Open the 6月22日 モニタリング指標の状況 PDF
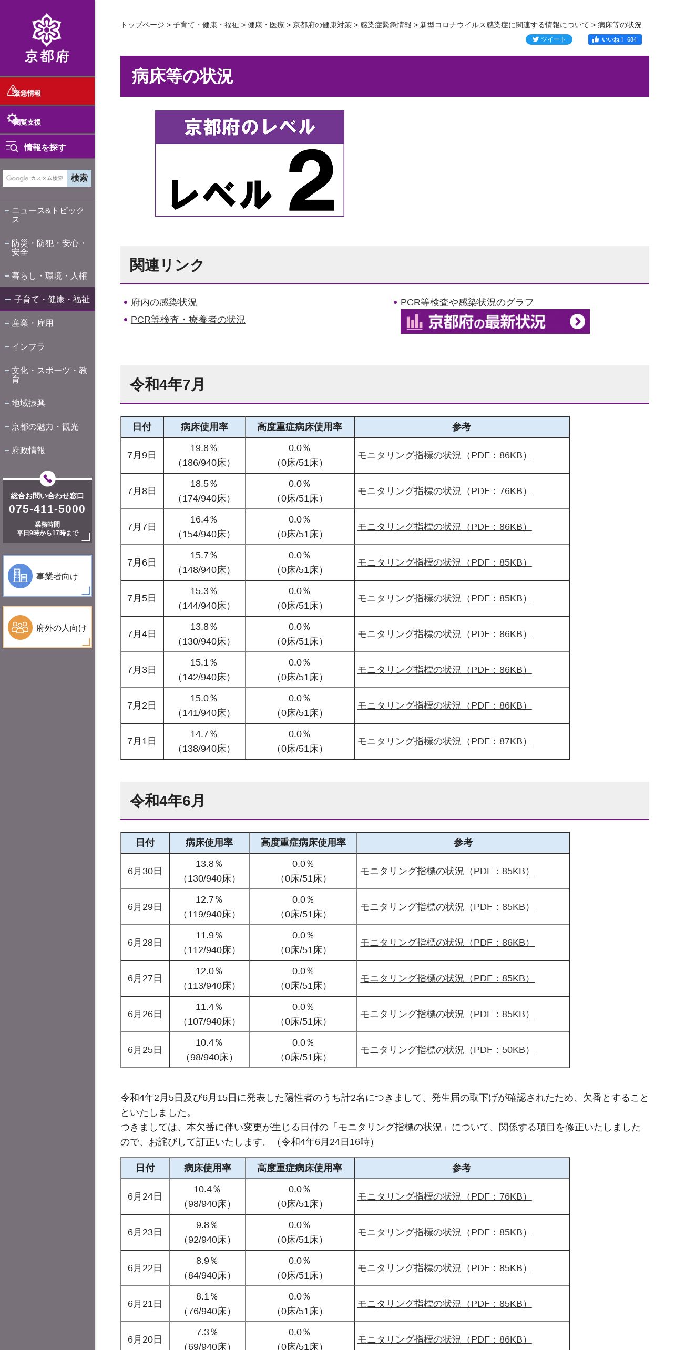 445,1268
